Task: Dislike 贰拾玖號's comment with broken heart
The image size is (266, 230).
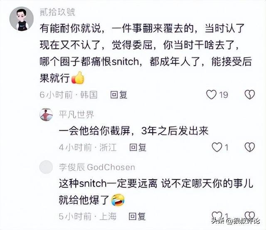Action: click(250, 94)
